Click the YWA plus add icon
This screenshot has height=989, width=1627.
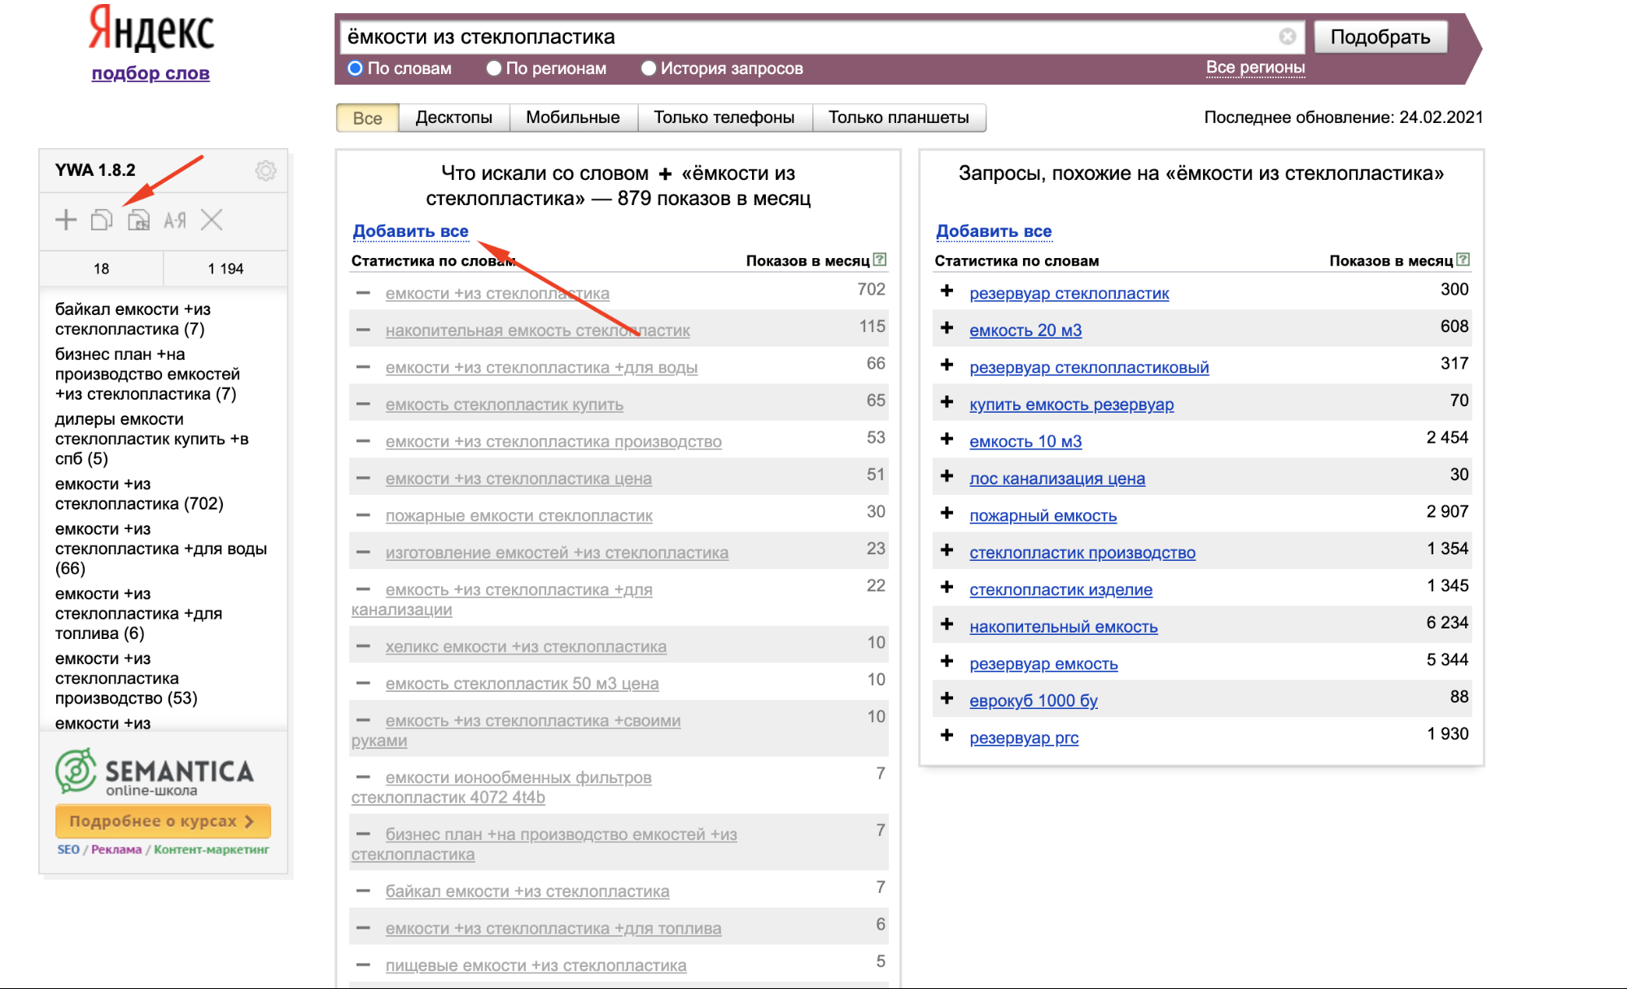[66, 220]
